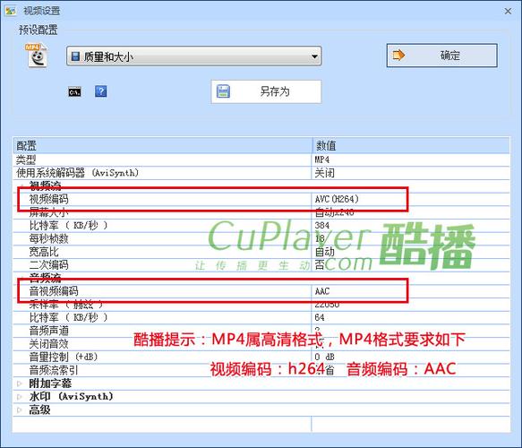Screen dimensions: 522x448
Task: Click the 另存为 save-as button
Action: point(266,91)
